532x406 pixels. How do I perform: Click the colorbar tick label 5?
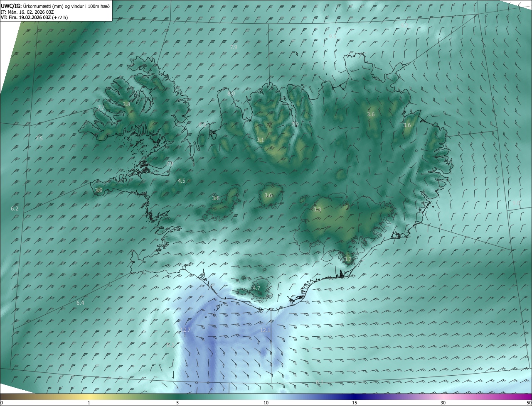coord(177,403)
